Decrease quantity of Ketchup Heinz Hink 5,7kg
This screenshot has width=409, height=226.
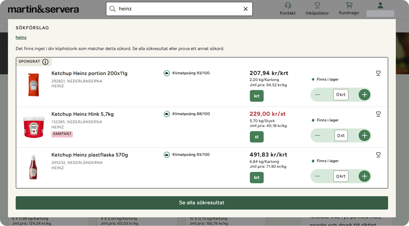318,136
